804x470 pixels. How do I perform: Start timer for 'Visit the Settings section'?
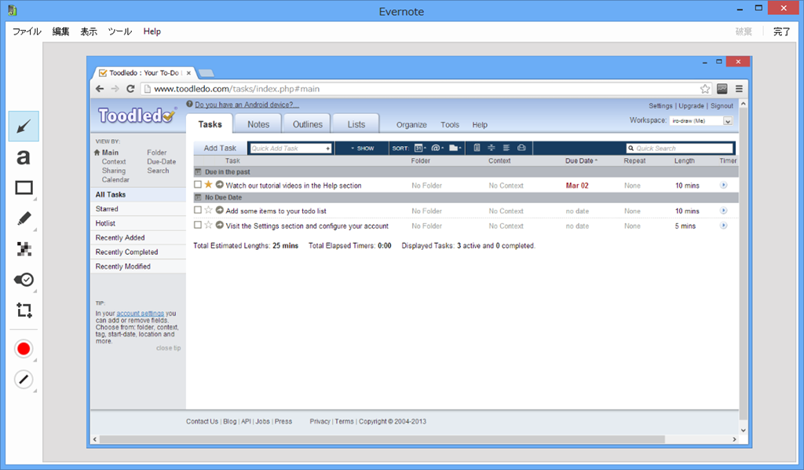pyautogui.click(x=723, y=226)
